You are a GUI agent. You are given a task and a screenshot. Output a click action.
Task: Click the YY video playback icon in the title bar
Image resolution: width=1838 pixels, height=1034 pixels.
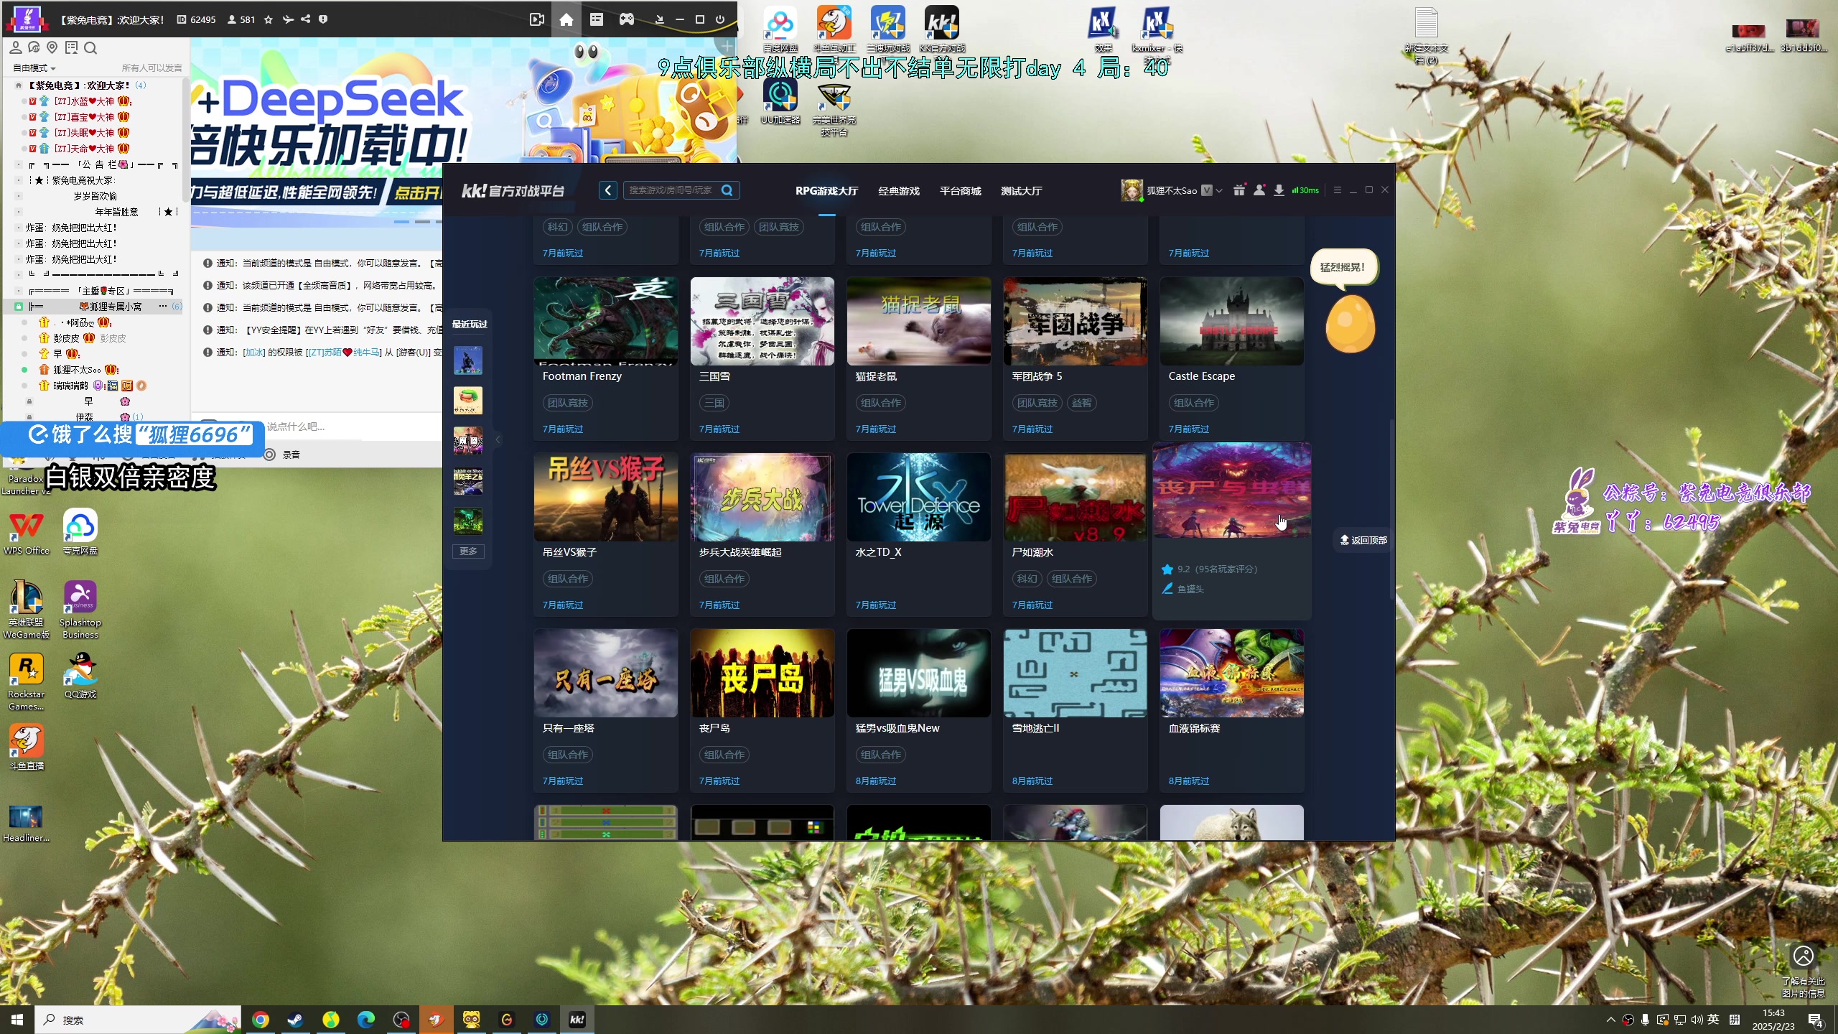pyautogui.click(x=536, y=19)
